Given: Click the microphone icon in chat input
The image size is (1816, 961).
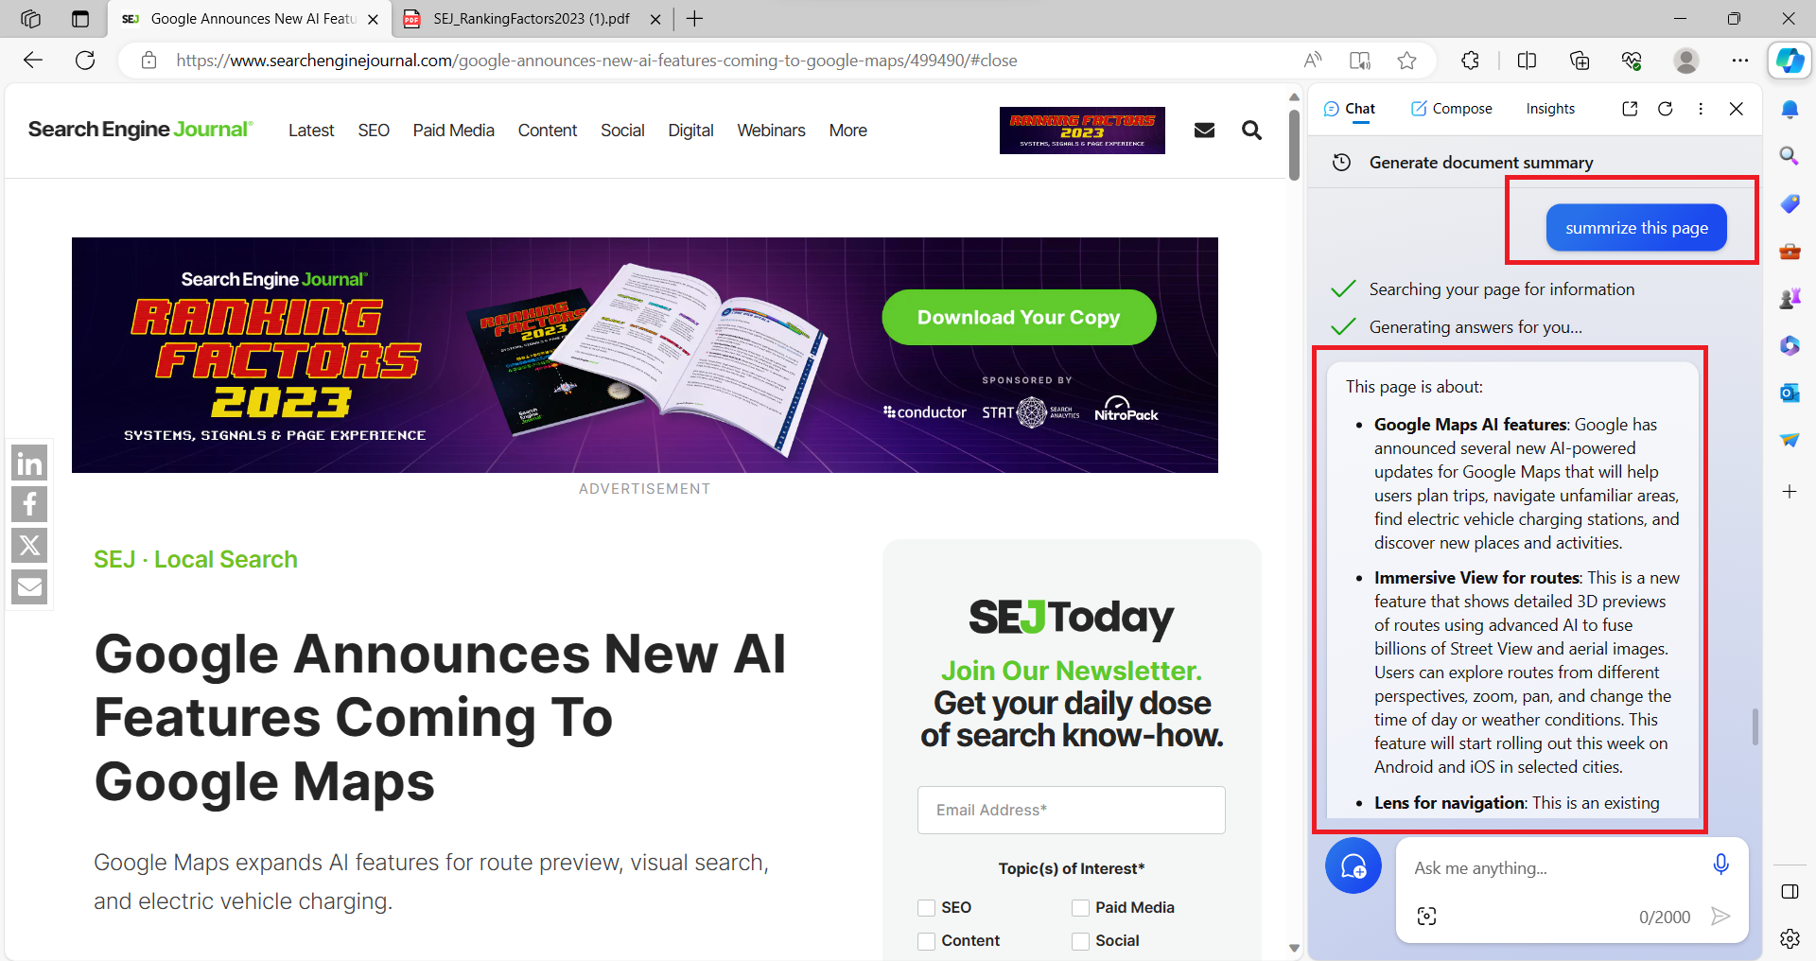Looking at the screenshot, I should coord(1720,865).
